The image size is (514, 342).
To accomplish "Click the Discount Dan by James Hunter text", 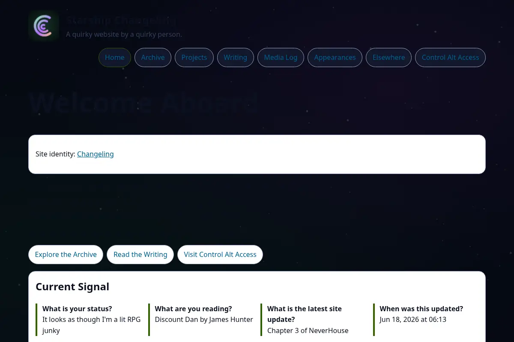I will 204,319.
